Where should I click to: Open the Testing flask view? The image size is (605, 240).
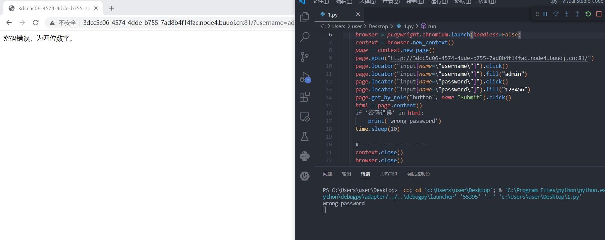[x=304, y=136]
